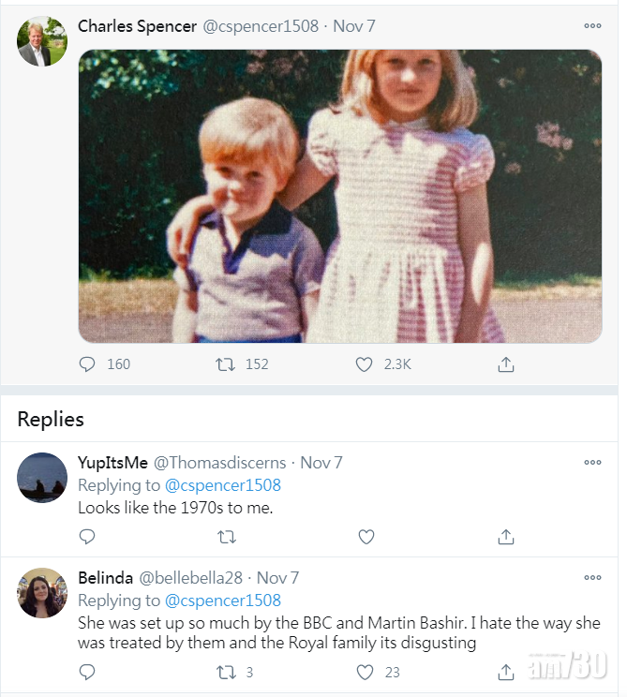
Task: Reply to Charles Spencer's photo tweet
Action: [87, 364]
